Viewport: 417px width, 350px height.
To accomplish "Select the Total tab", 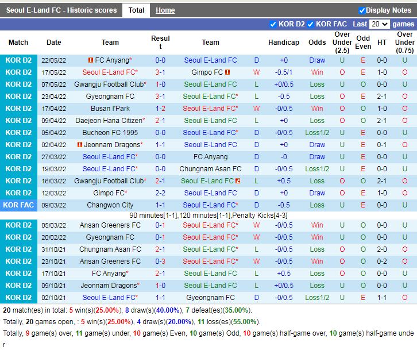I will click(x=136, y=10).
